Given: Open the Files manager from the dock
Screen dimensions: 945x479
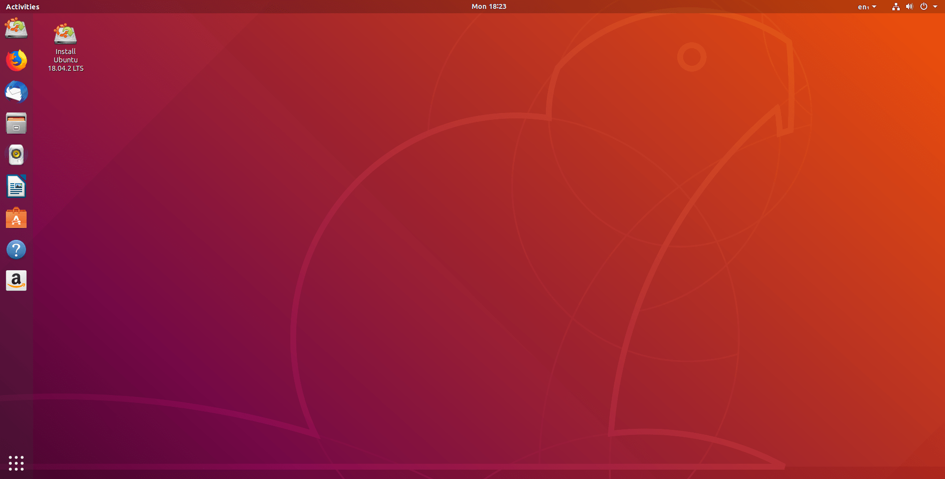Looking at the screenshot, I should [x=16, y=123].
